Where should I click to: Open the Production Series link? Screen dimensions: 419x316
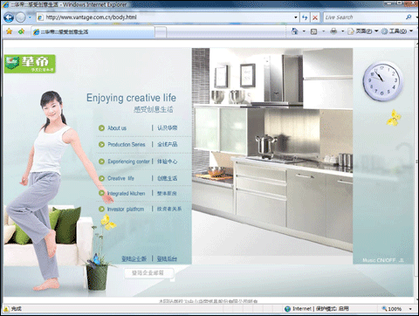point(127,144)
